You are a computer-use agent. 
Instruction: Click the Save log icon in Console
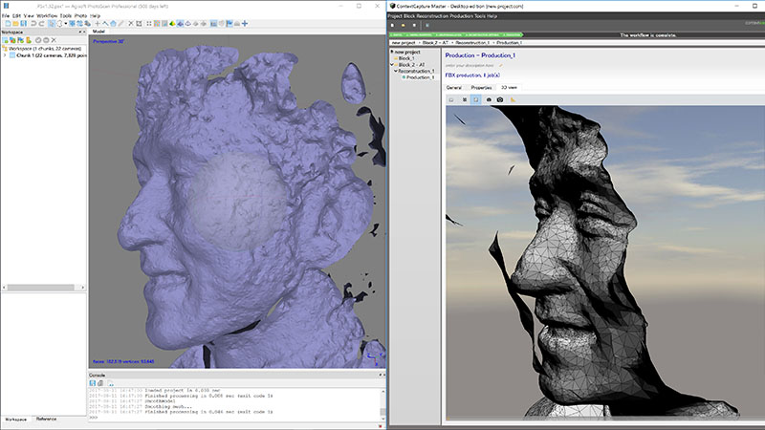[92, 383]
